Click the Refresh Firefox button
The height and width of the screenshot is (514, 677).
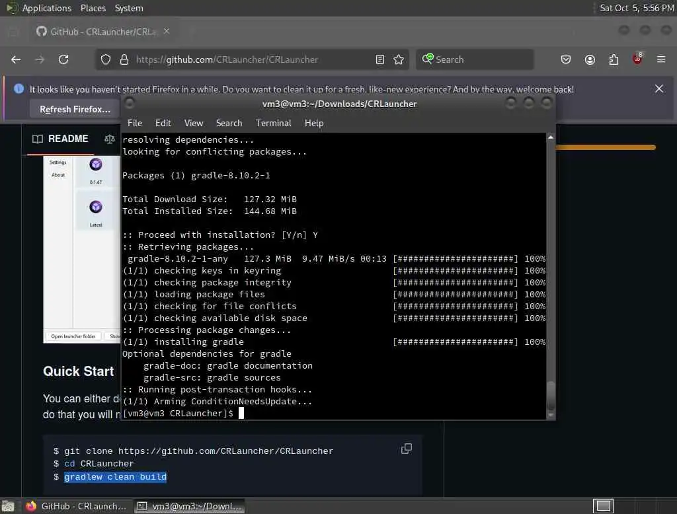tap(75, 109)
